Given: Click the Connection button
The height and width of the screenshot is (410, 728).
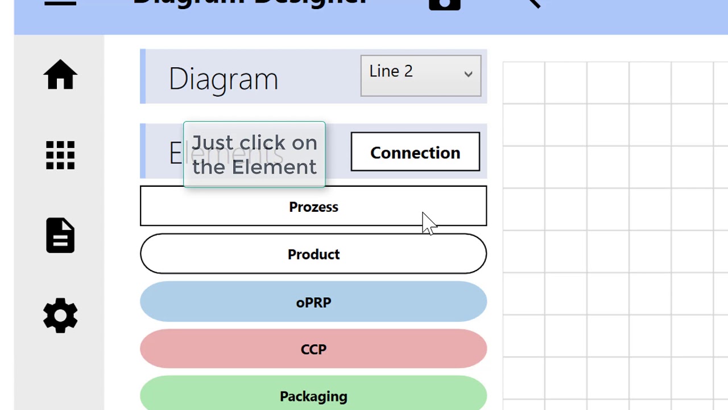Looking at the screenshot, I should coord(415,152).
